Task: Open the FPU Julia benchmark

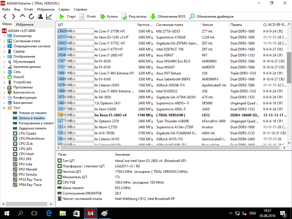Action: [x=23, y=164]
